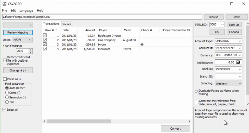249x133 pixels.
Task: Enable Parse as is checkbox
Action: (5, 79)
